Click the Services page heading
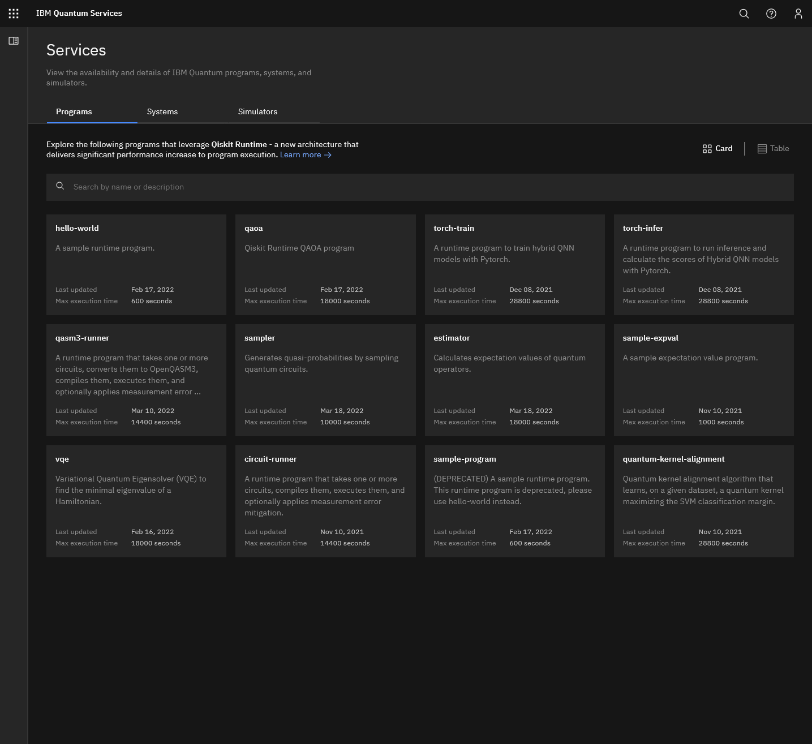The width and height of the screenshot is (812, 744). 76,50
